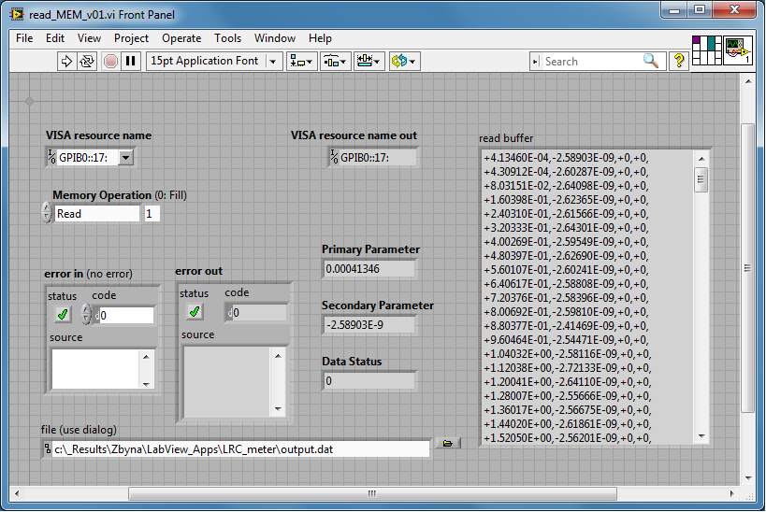Image resolution: width=766 pixels, height=512 pixels.
Task: Open the Window menu
Action: click(275, 38)
